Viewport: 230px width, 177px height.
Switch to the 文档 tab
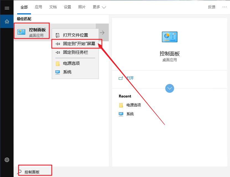click(x=53, y=7)
